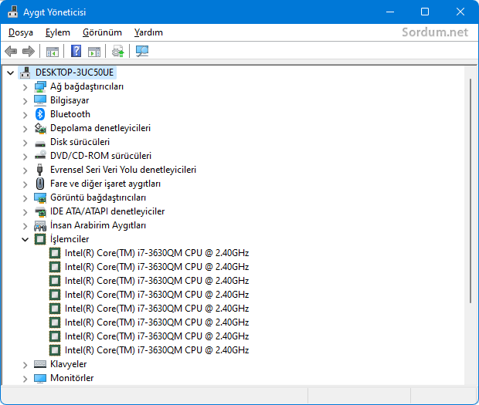Toggle the action pane toolbar icon
This screenshot has width=479, height=405.
(x=94, y=51)
